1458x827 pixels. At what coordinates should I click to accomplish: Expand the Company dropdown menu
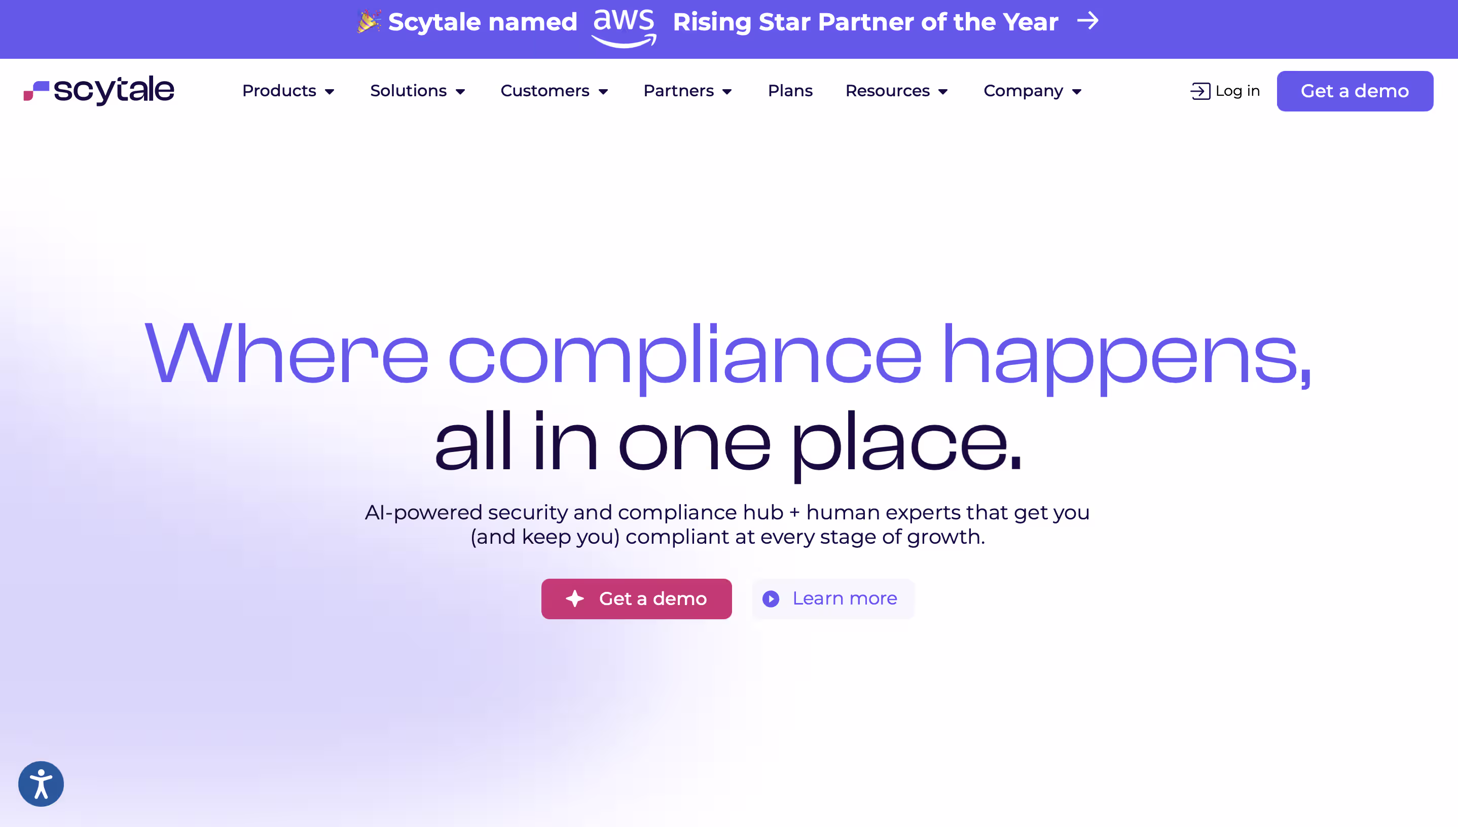pyautogui.click(x=1032, y=91)
